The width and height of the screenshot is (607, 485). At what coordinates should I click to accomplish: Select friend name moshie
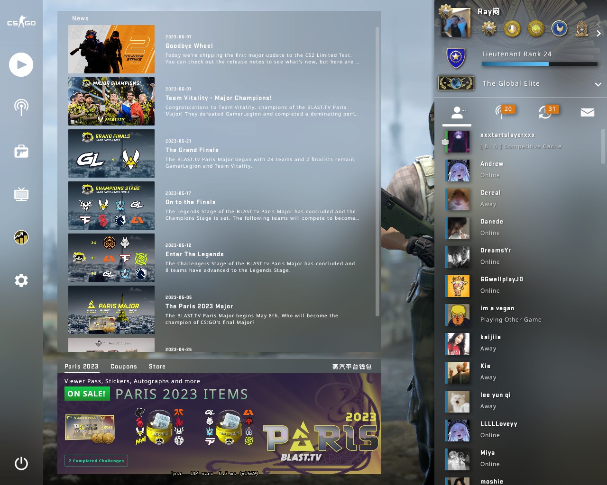tap(492, 481)
